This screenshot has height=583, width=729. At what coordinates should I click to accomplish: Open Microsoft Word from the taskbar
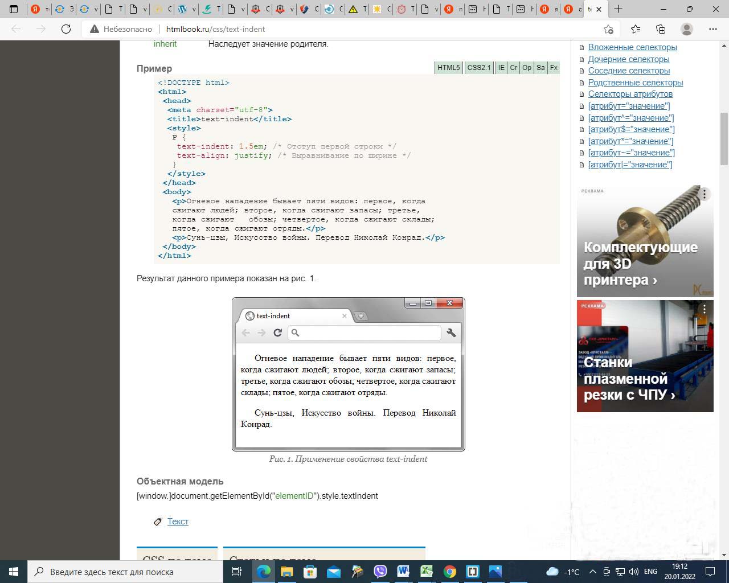pos(403,572)
